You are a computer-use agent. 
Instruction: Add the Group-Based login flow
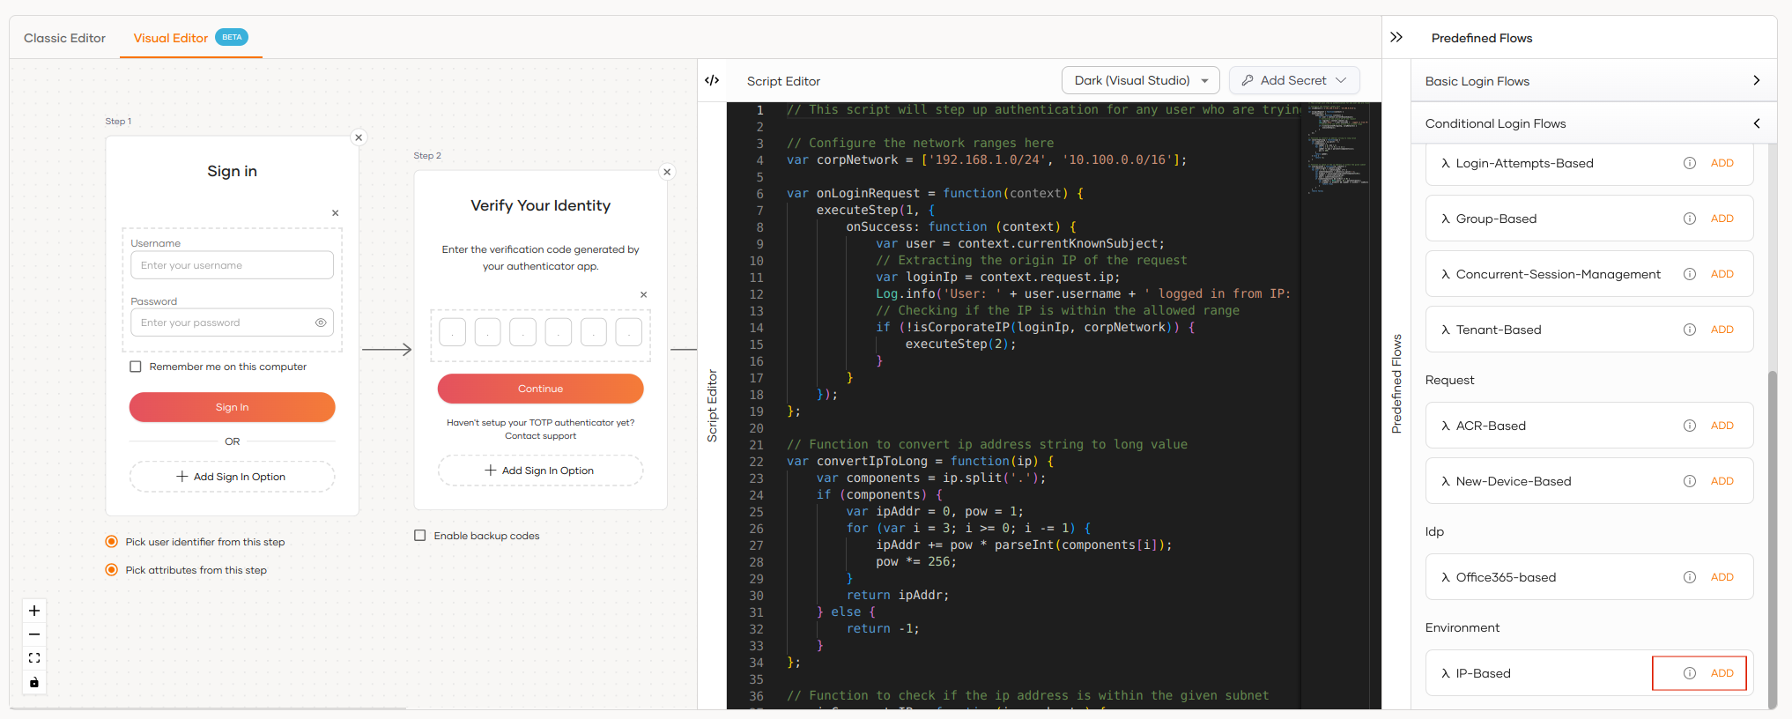(1722, 219)
